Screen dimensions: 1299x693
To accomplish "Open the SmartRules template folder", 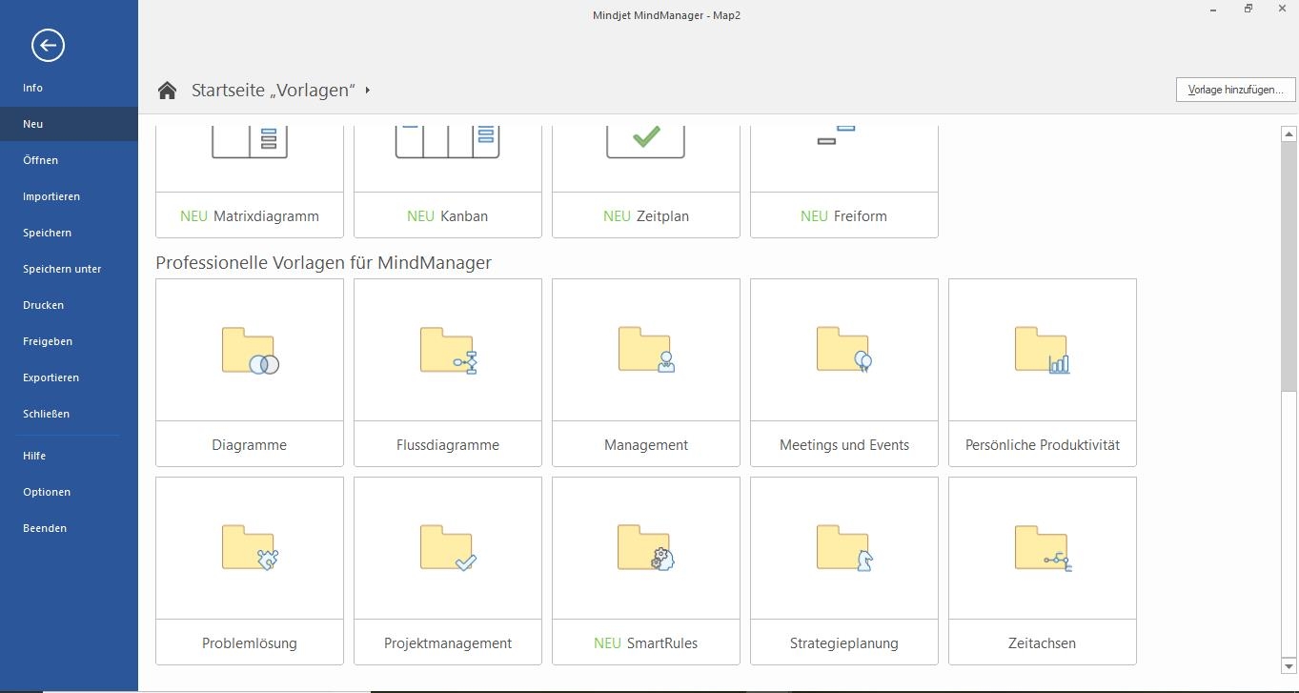I will click(x=646, y=549).
